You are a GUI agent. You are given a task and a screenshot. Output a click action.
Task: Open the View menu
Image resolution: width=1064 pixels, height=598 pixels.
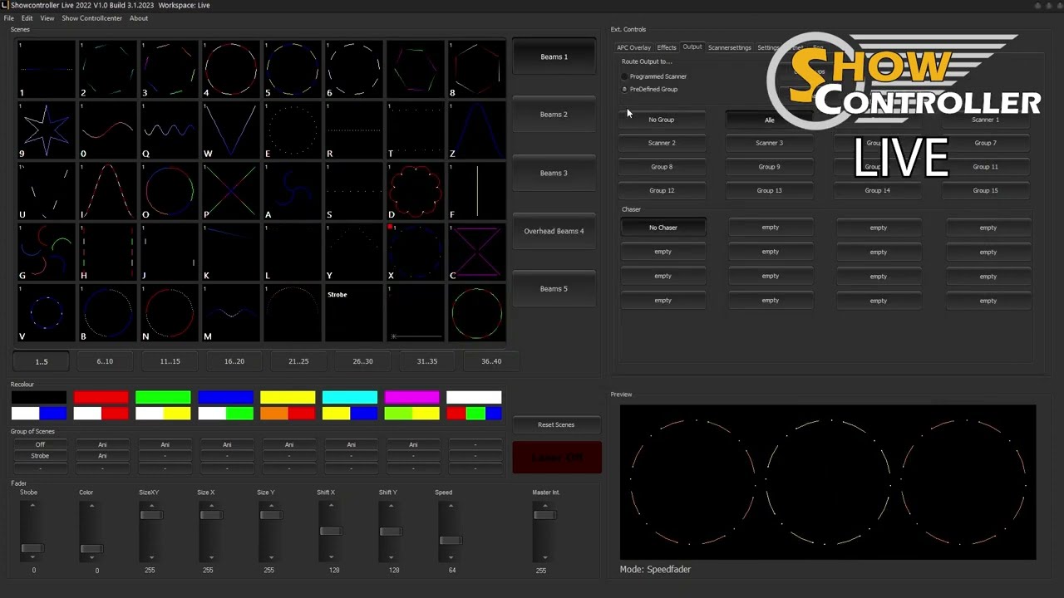[x=47, y=18]
